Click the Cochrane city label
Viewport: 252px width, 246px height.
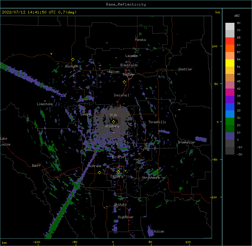tap(94, 166)
